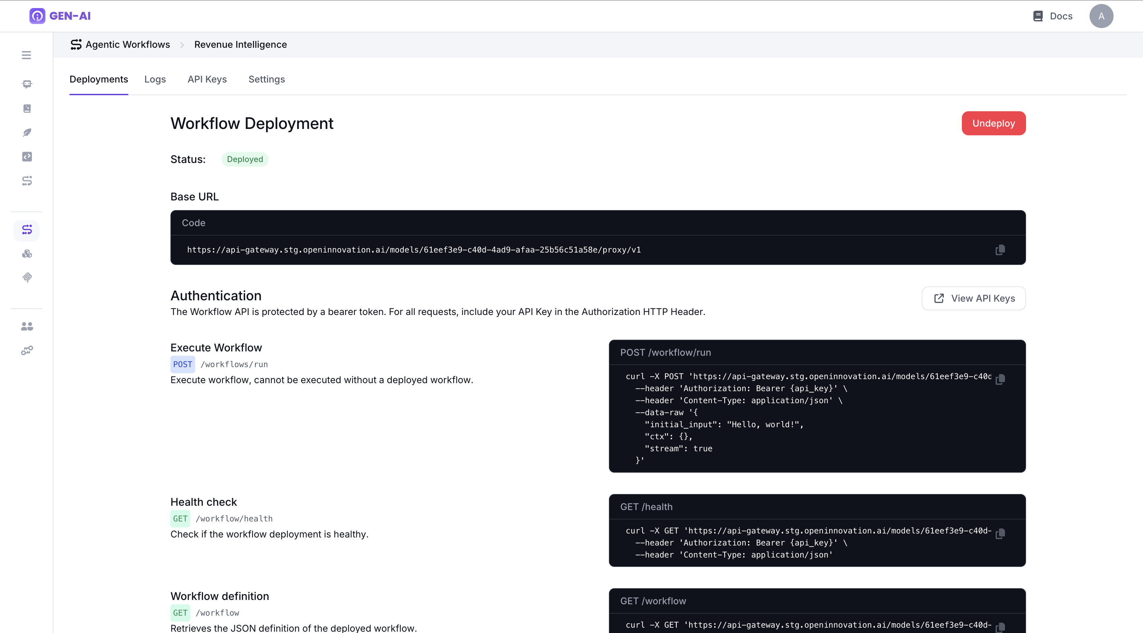
Task: Select the code snippet icon in sidebar
Action: [27, 156]
